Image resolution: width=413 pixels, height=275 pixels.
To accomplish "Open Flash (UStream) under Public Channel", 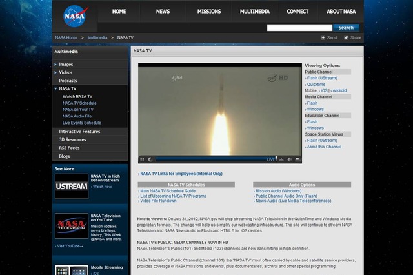I will pyautogui.click(x=322, y=78).
